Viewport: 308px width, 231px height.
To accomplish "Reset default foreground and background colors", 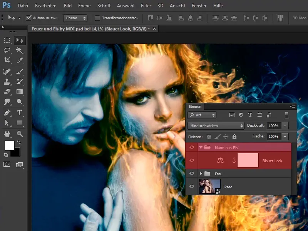I will coord(6,155).
